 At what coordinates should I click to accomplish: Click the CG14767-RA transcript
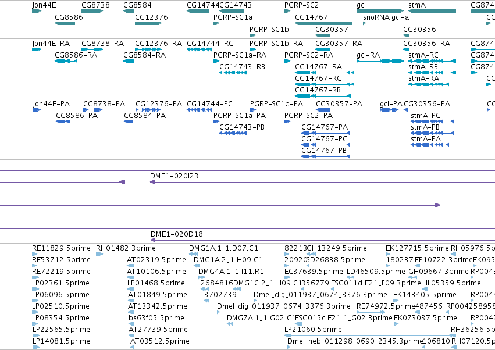(x=325, y=73)
